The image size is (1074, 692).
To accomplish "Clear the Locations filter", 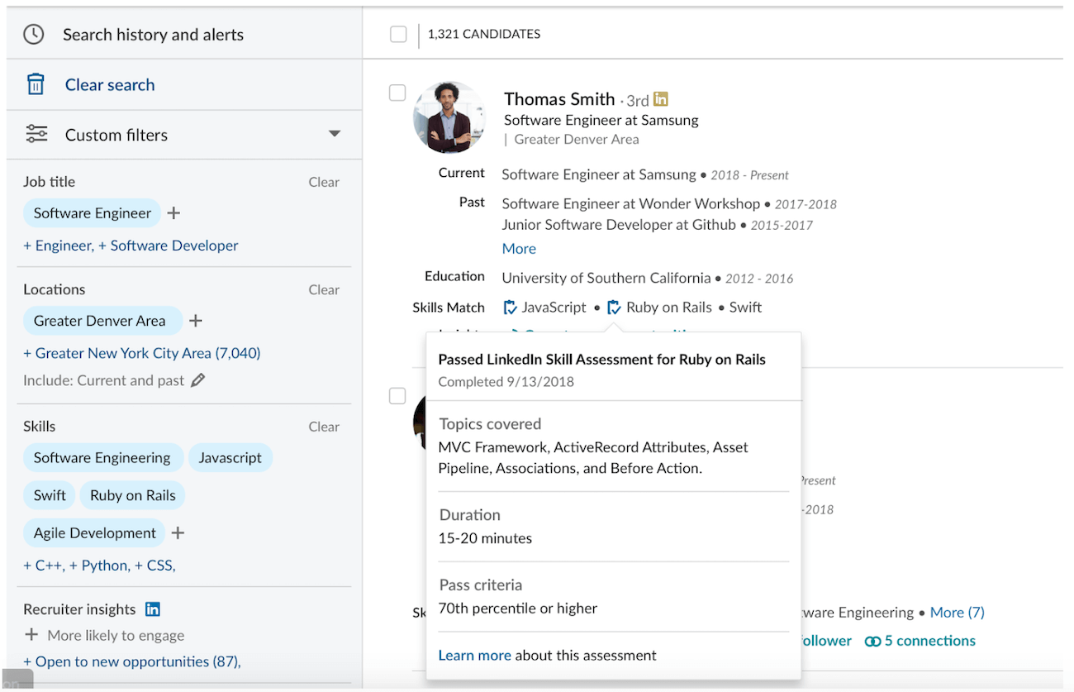I will (324, 289).
